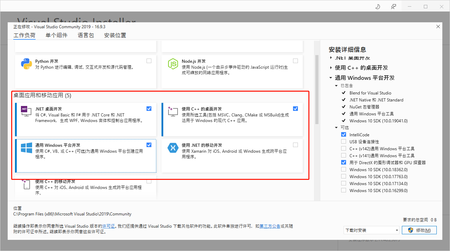Switch to the 语言包 tab
The height and width of the screenshot is (251, 450).
click(x=86, y=35)
